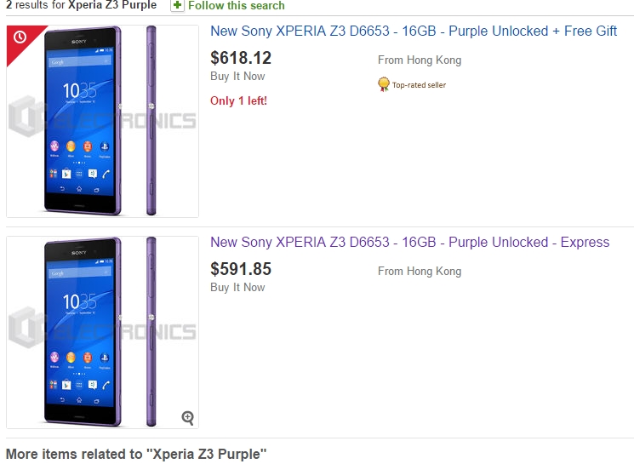Click the $618.12 price
The image size is (634, 464).
pos(241,58)
